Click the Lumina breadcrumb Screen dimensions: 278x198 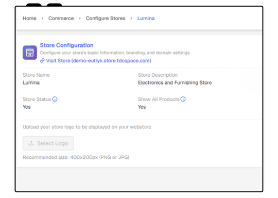tap(146, 18)
